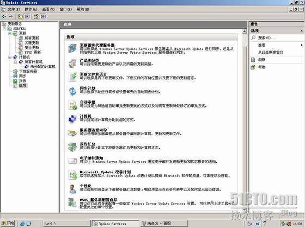The height and width of the screenshot is (228, 305).
Task: Open the 电子邮件通知 title link
Action: point(91,158)
